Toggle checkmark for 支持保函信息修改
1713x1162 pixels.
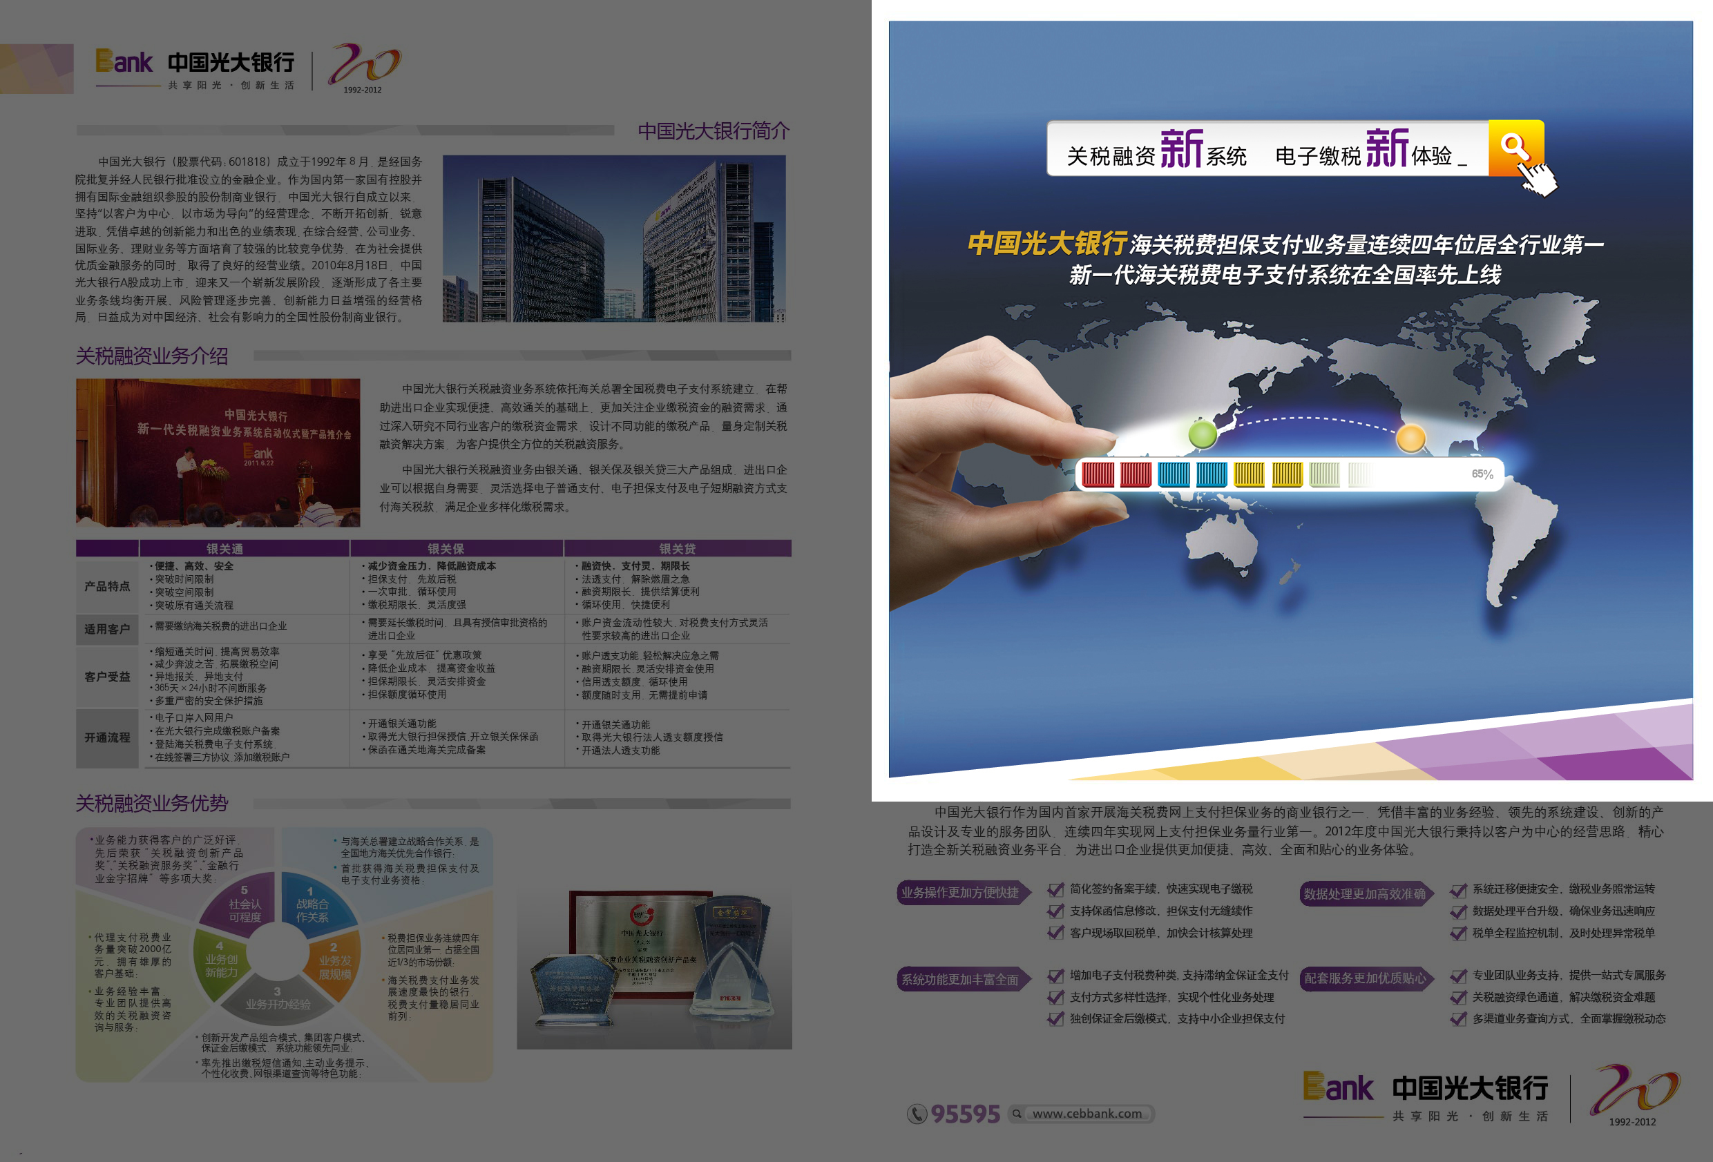(1055, 911)
